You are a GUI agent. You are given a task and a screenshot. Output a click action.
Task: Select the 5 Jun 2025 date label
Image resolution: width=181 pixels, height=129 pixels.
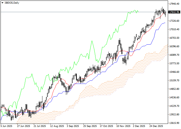tap(6, 126)
